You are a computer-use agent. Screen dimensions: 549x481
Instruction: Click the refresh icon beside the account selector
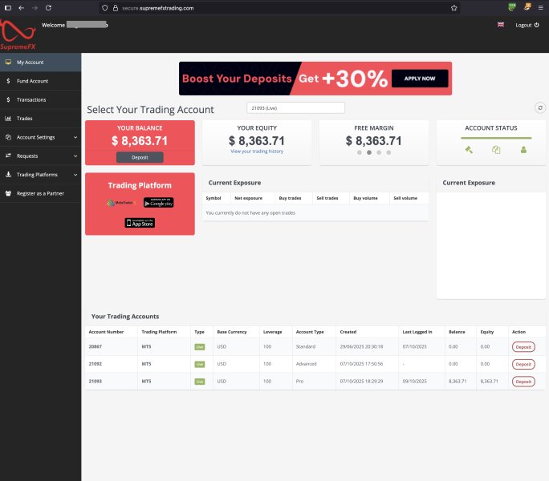539,107
